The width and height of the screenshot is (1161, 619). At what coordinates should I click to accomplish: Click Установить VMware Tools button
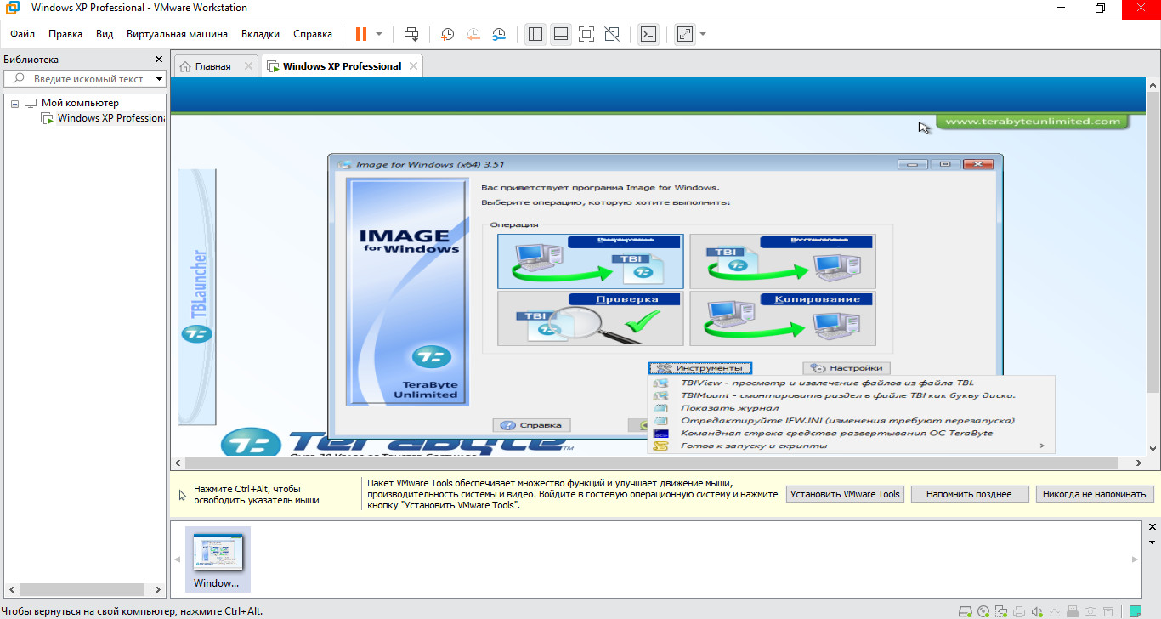coord(845,494)
